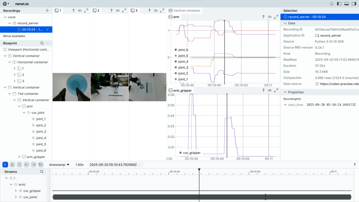
Task: Toggle visibility of arm_gripper plot
Action: 270,90
